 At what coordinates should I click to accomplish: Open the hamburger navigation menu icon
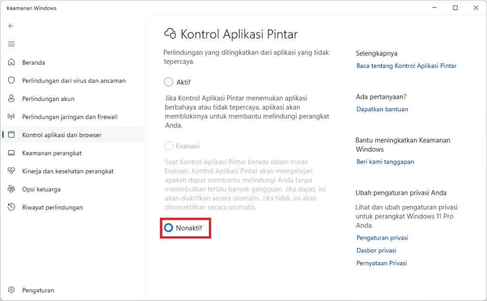tap(11, 44)
